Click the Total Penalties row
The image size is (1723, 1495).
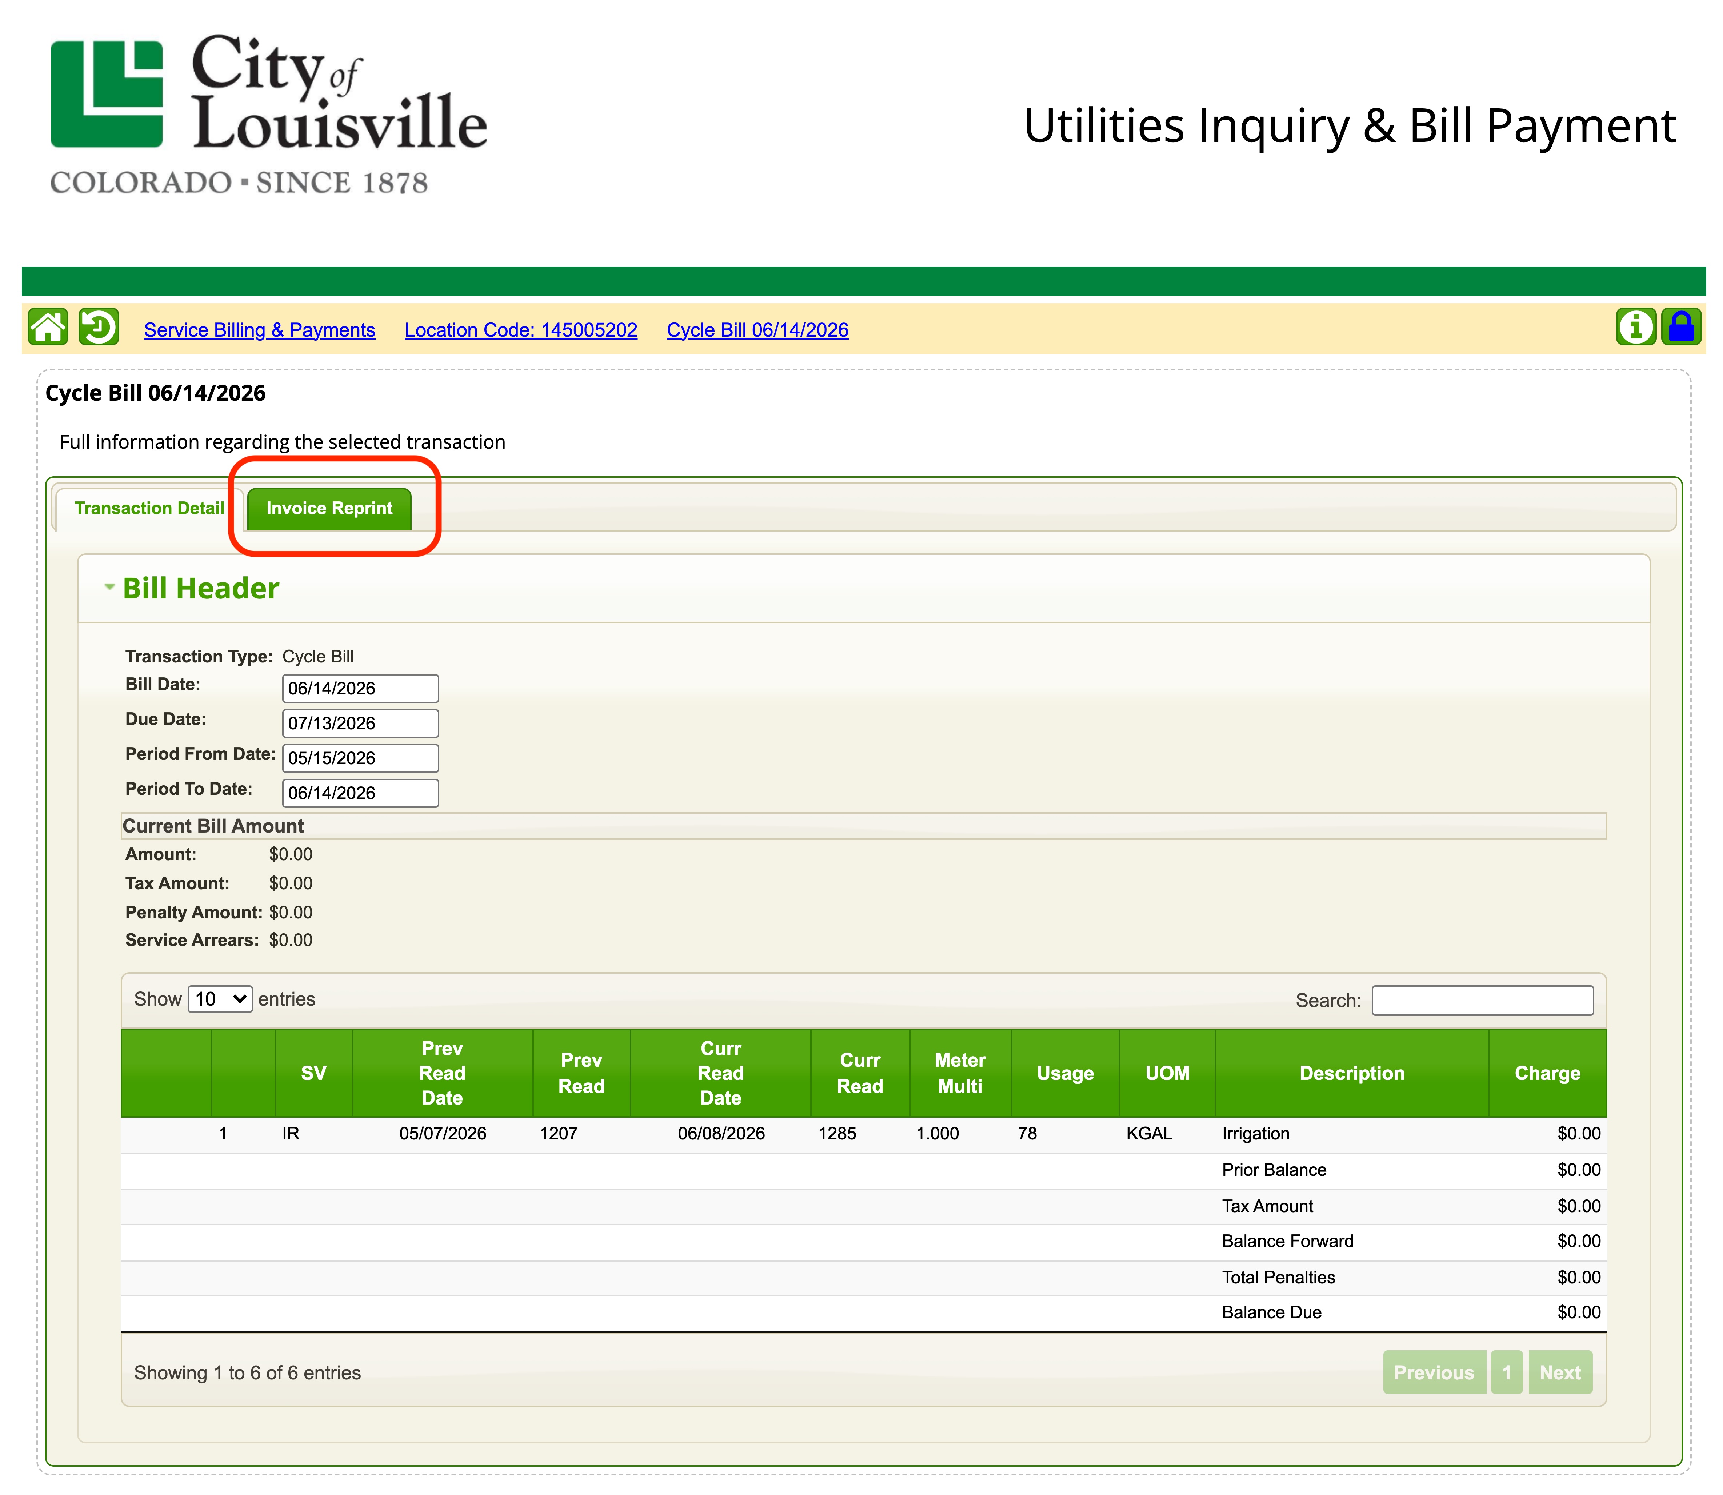click(864, 1277)
